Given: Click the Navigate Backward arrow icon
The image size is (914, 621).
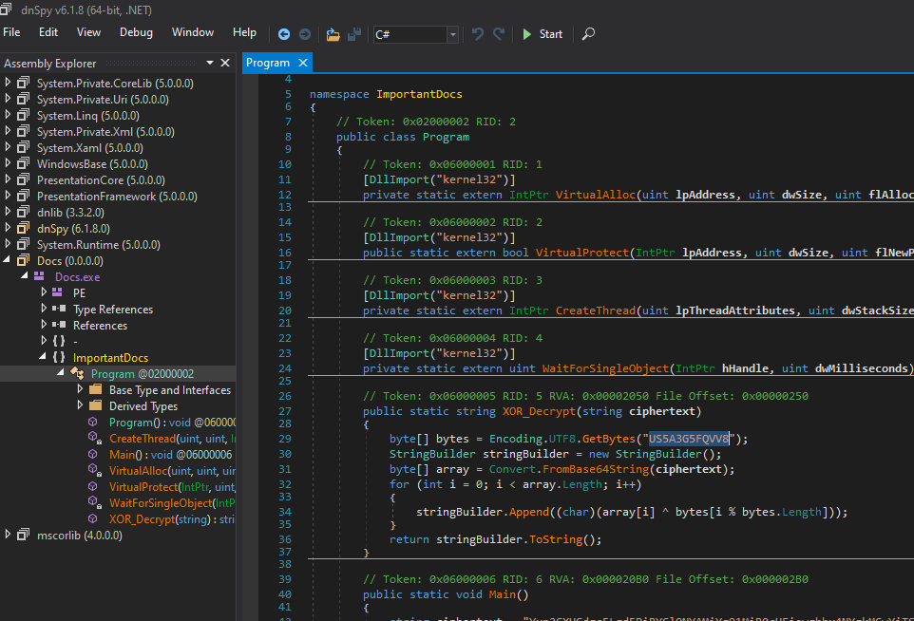Looking at the screenshot, I should coord(284,34).
